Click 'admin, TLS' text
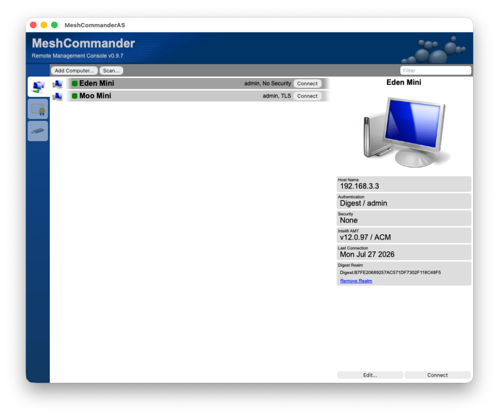The image size is (499, 417). [277, 96]
